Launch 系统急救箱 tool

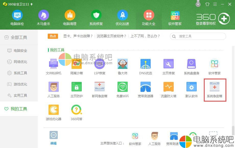click(x=215, y=90)
